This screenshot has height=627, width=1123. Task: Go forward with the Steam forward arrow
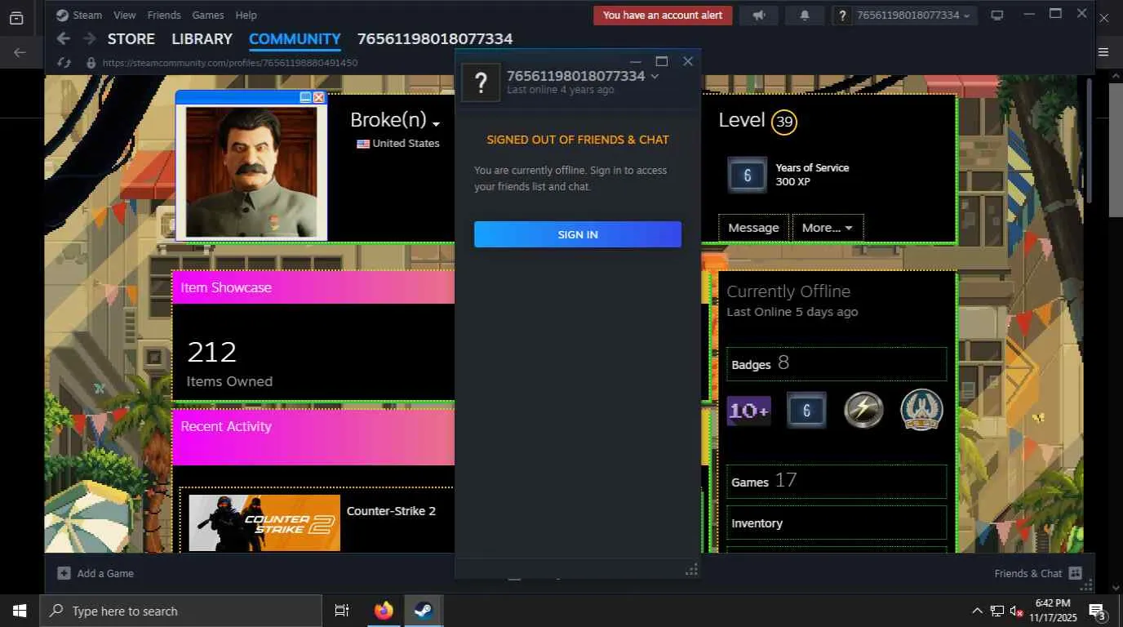[90, 38]
